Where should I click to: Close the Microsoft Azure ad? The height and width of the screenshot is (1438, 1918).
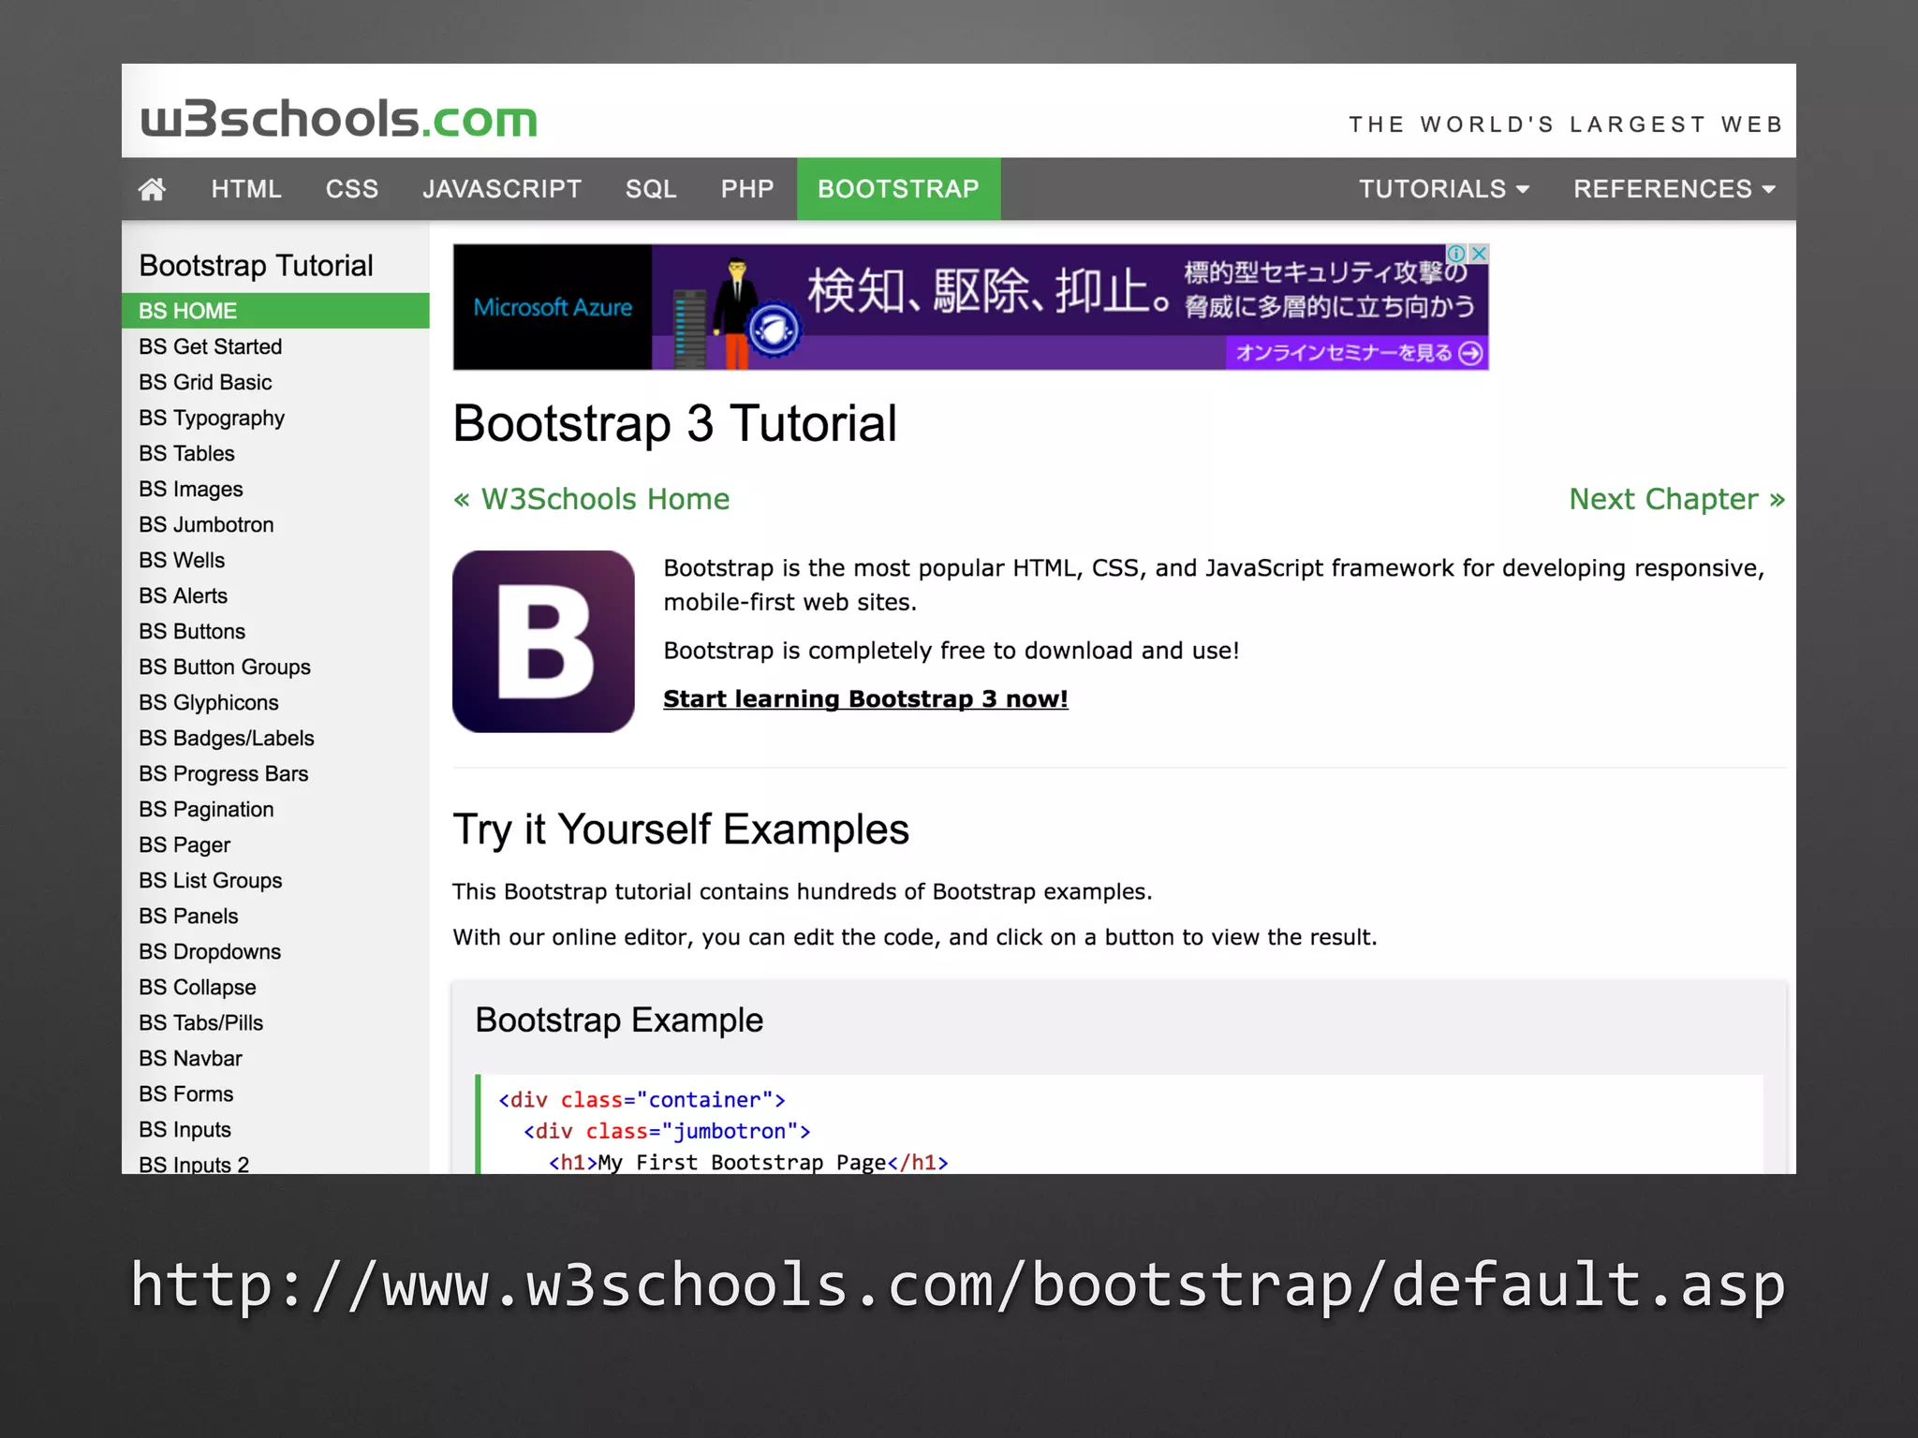[x=1479, y=254]
